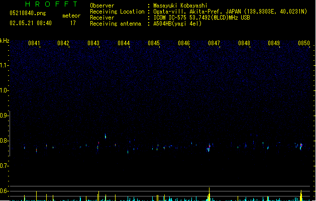Image resolution: width=316 pixels, height=201 pixels.
Task: Click the observer name Masayuki Kobayashi
Action: click(x=180, y=6)
